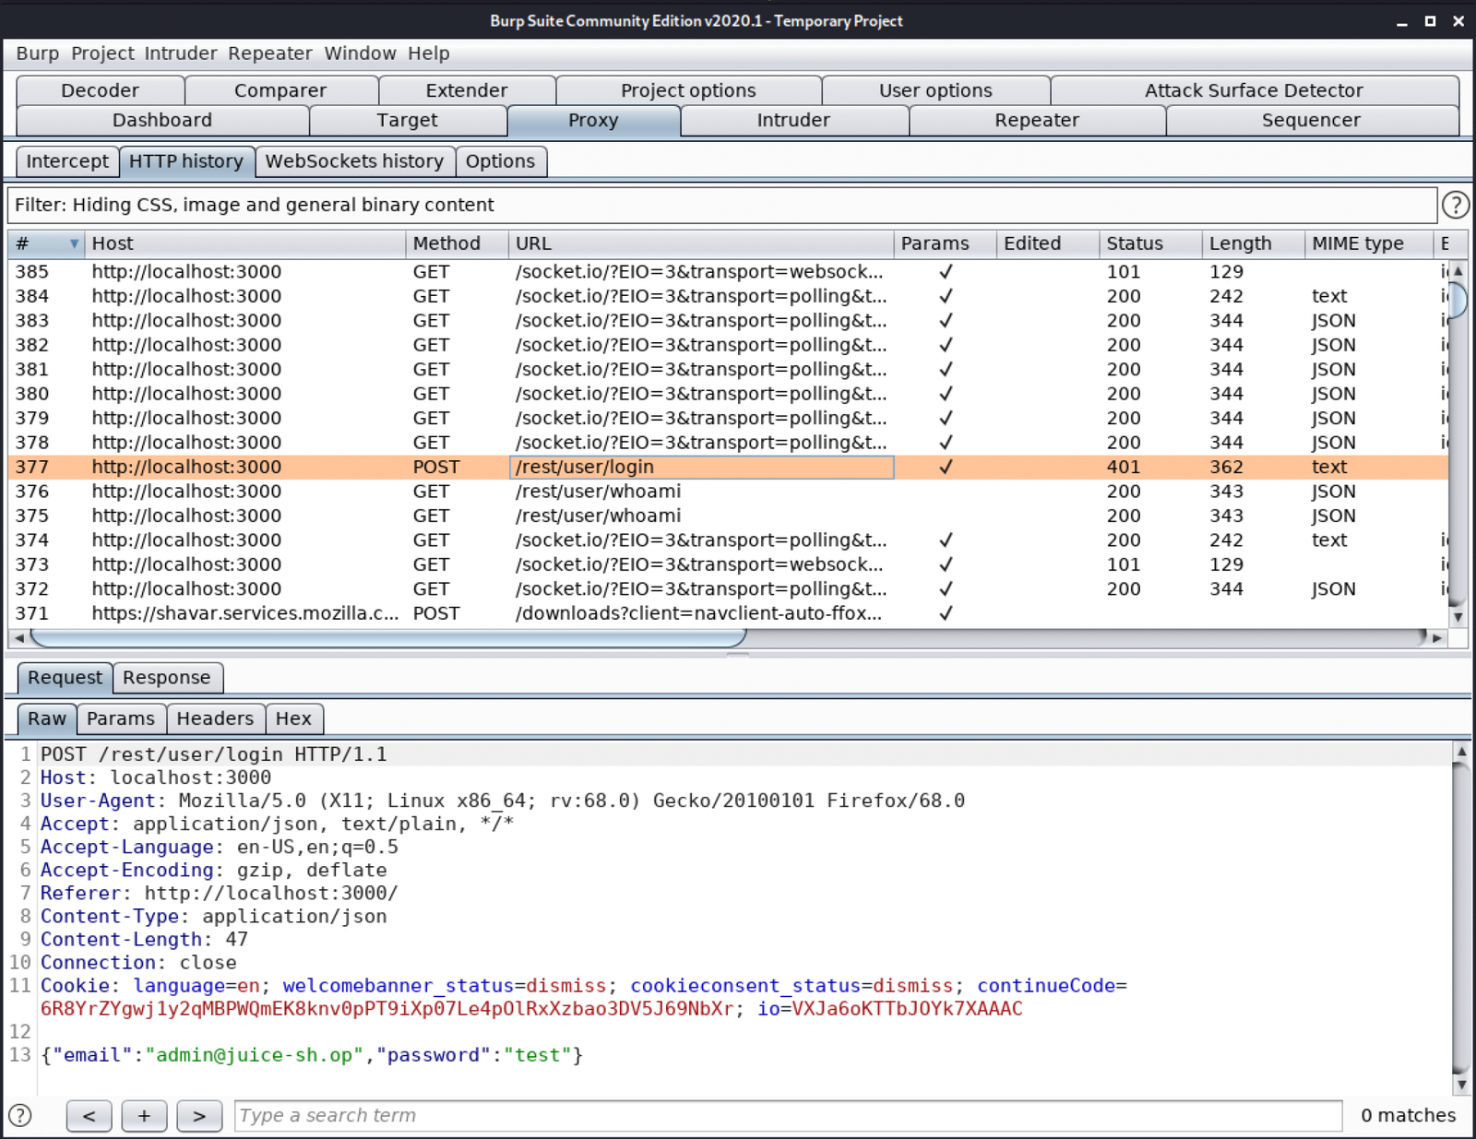Screen dimensions: 1476x1139
Task: Open the Burp menu
Action: tap(37, 53)
